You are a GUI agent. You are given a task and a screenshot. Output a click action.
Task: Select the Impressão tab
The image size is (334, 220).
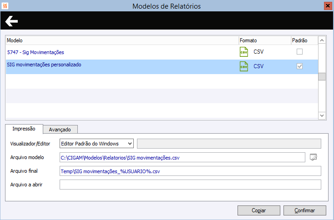24,129
